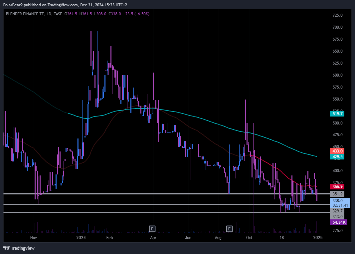Click the Oct label on time axis

(x=249, y=237)
